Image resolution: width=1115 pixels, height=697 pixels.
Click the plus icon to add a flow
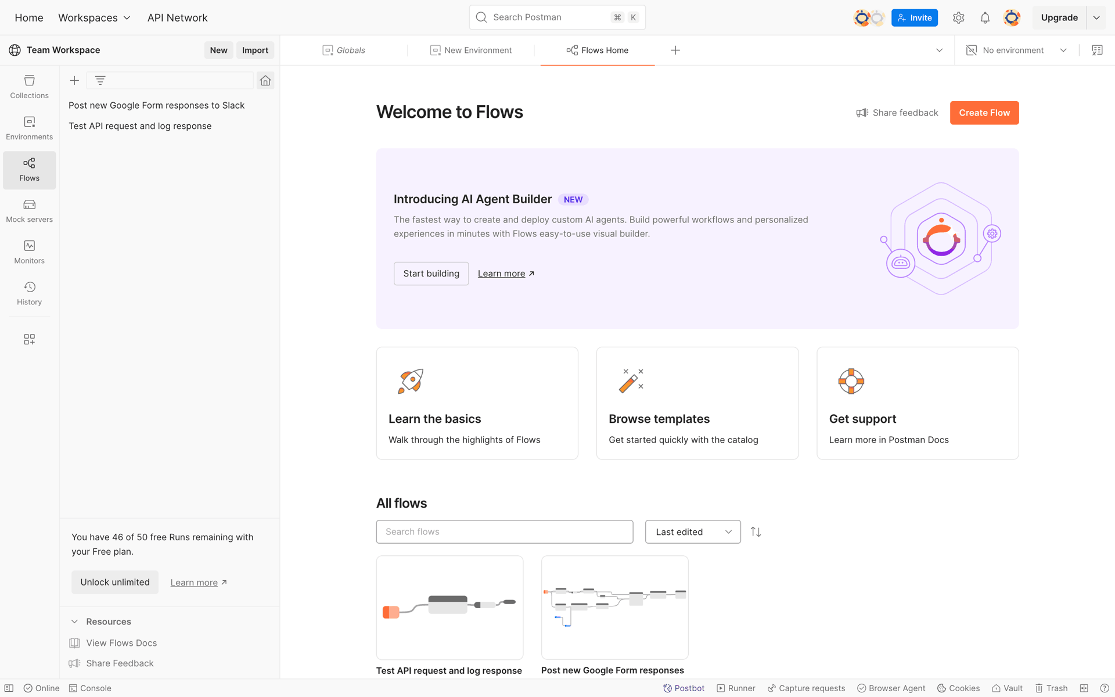click(74, 80)
